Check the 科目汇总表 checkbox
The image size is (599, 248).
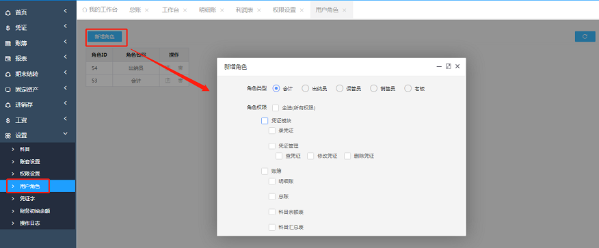click(x=272, y=228)
